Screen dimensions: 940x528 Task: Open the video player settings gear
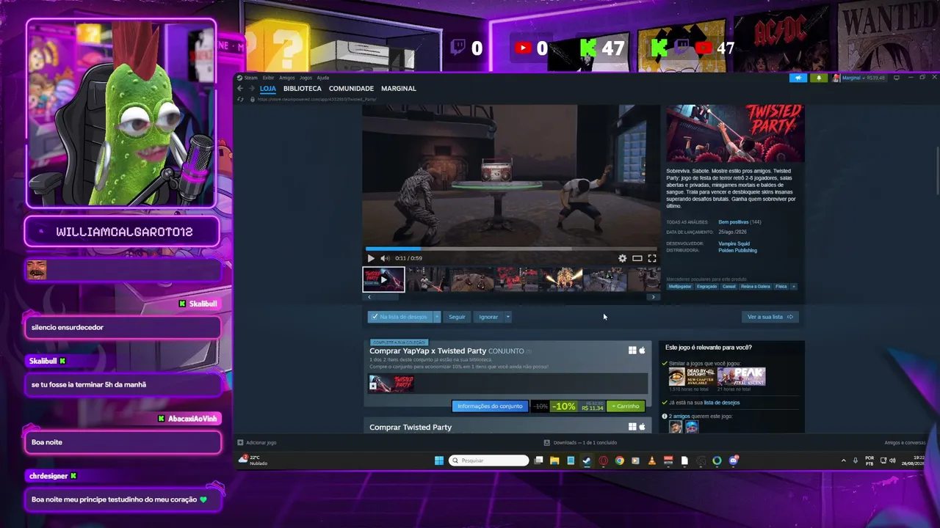[623, 258]
